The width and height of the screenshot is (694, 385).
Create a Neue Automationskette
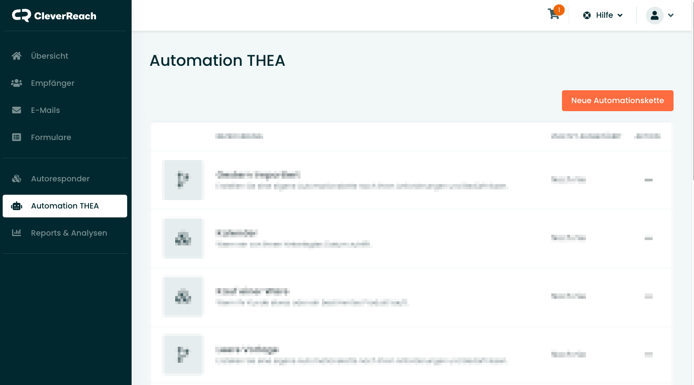[618, 100]
